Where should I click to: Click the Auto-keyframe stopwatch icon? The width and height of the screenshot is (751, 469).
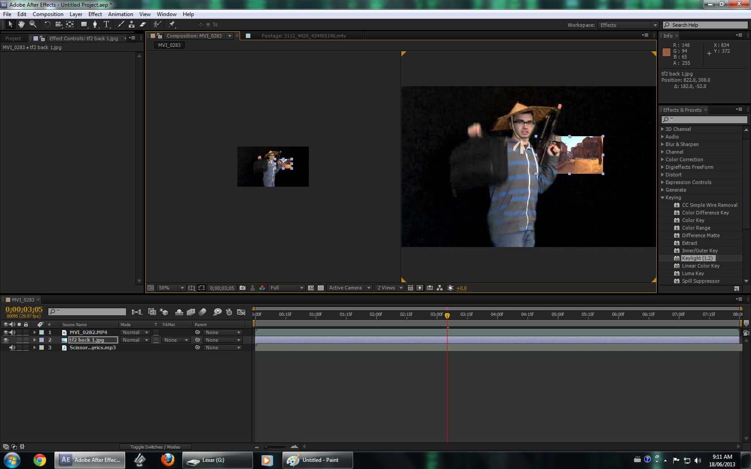pos(229,312)
